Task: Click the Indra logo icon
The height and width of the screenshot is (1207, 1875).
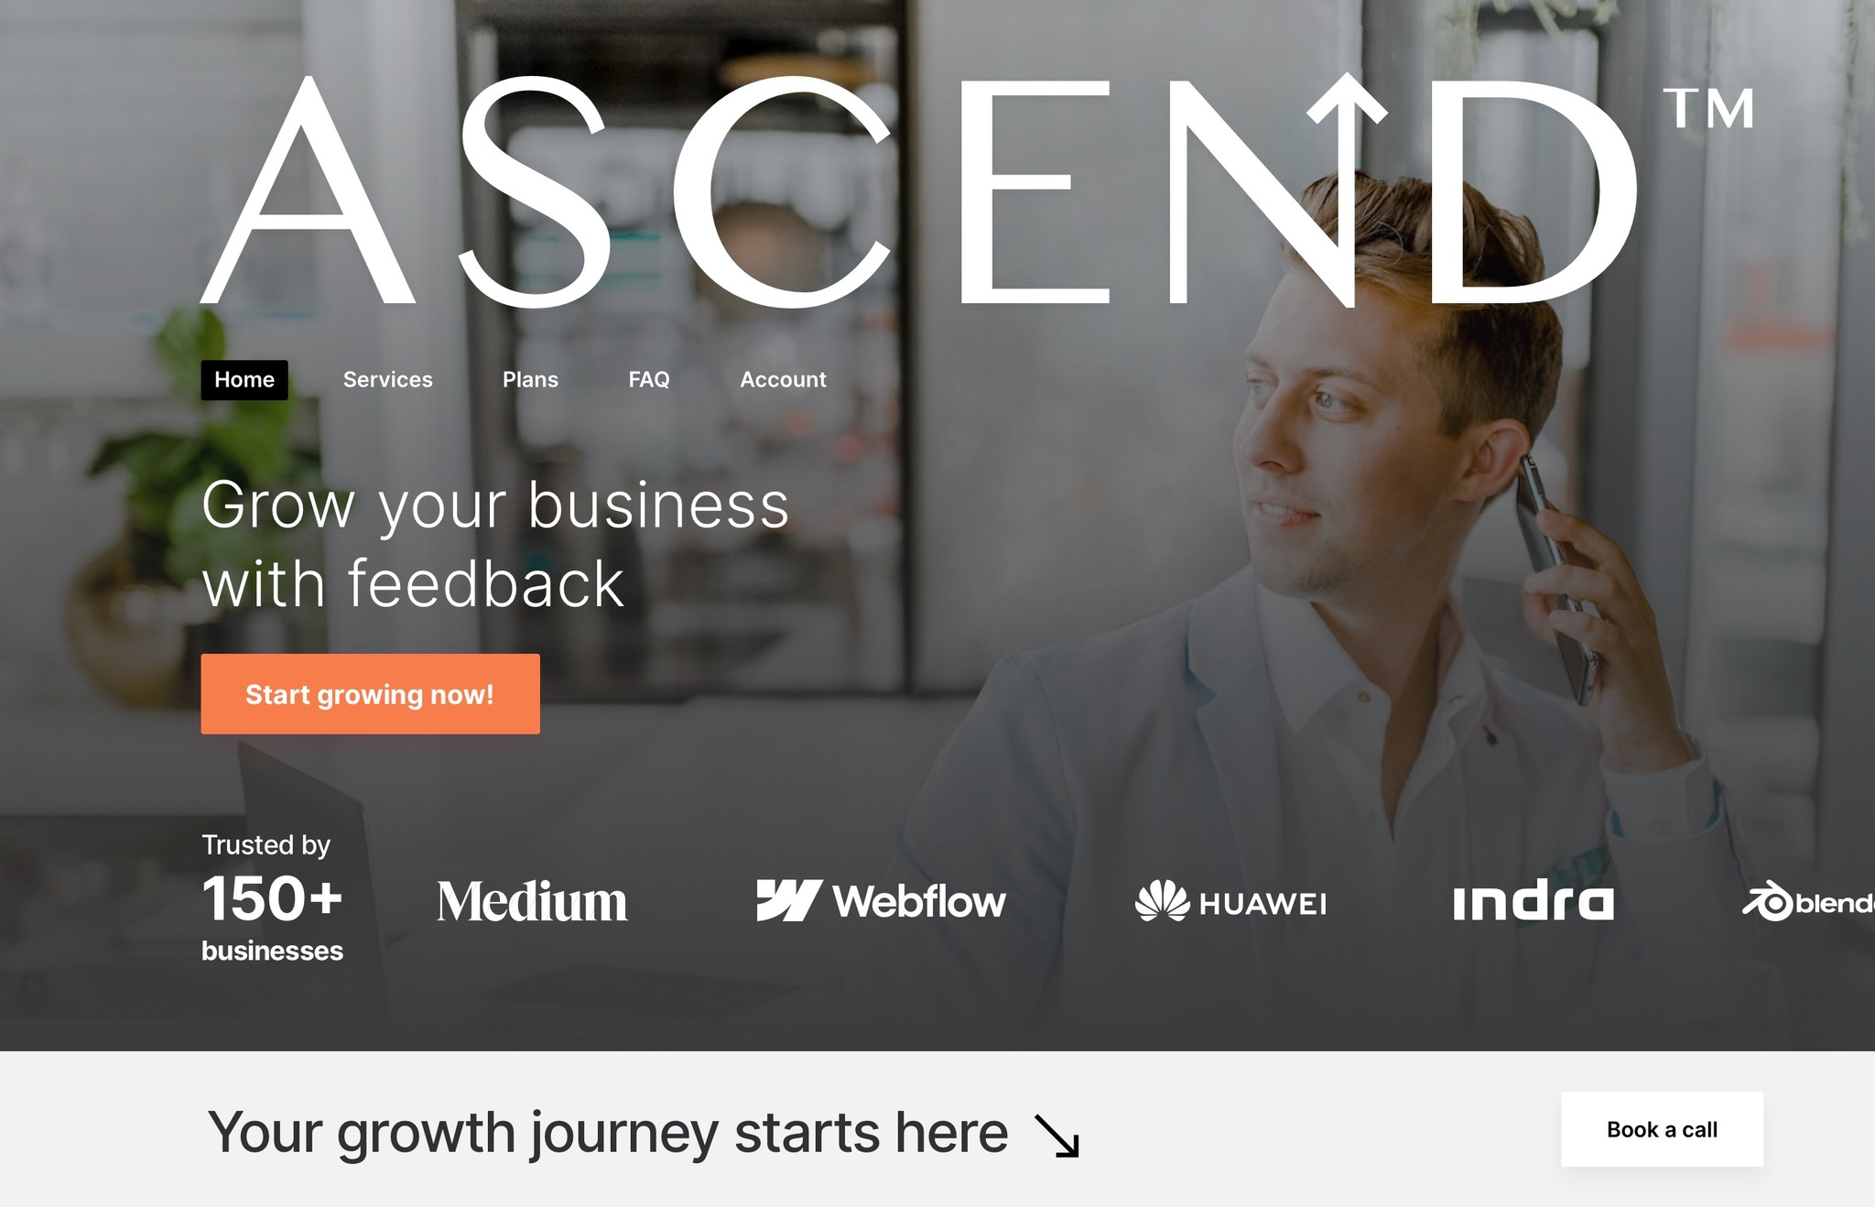Action: tap(1534, 898)
